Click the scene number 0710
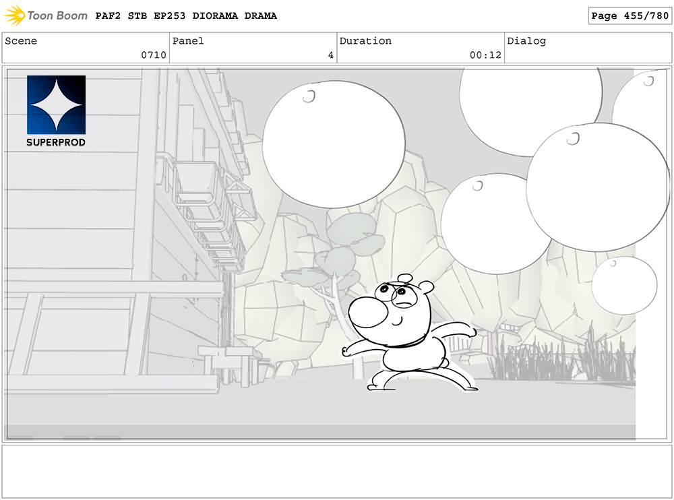 (x=154, y=55)
